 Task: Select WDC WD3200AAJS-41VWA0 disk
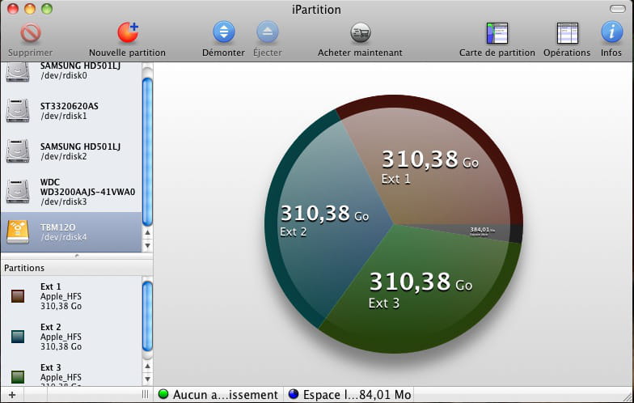coord(71,192)
